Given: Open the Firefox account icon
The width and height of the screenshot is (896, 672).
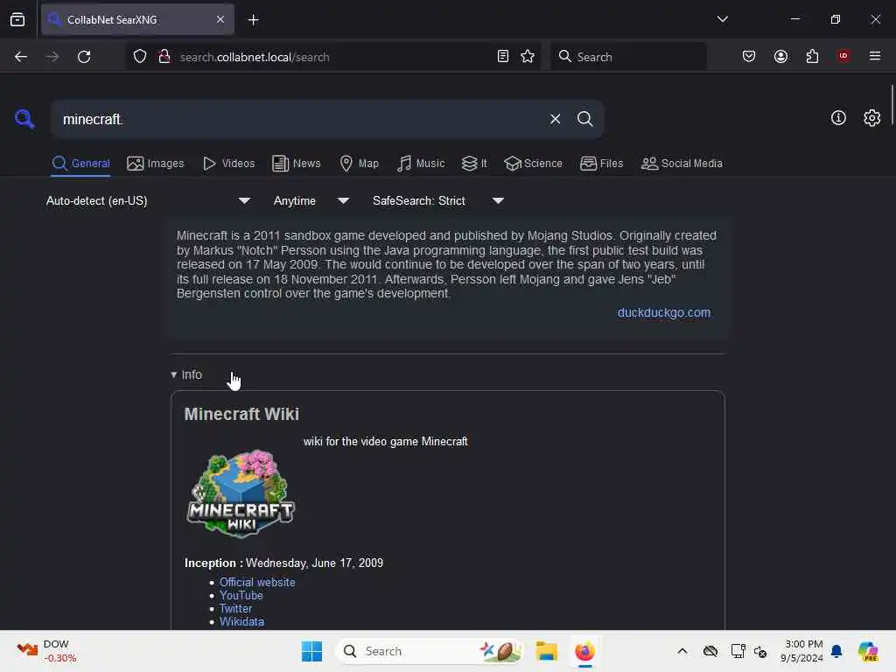Looking at the screenshot, I should click(780, 57).
